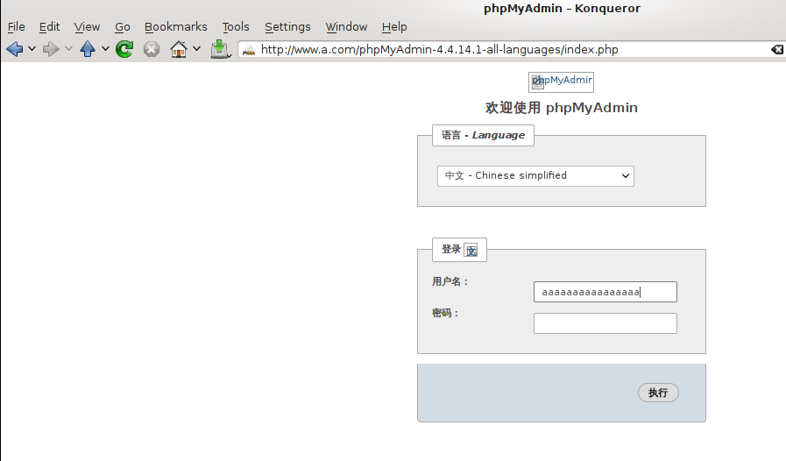Viewport: 786px width, 461px height.
Task: Go to the Home page icon
Action: coord(179,49)
